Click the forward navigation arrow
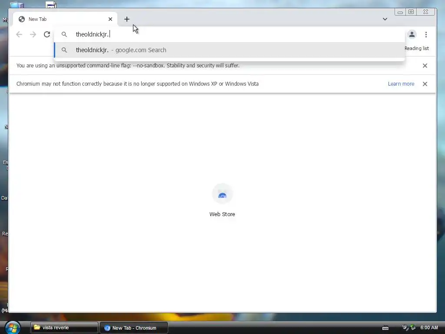 (x=33, y=34)
